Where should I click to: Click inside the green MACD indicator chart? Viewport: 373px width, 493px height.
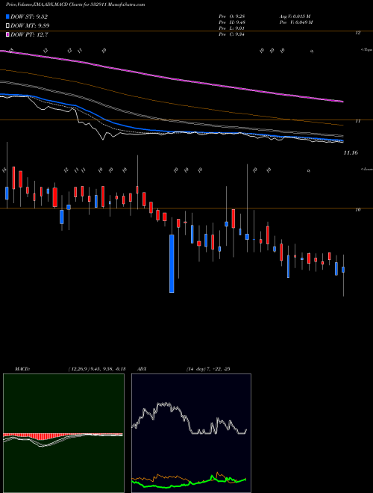(x=63, y=433)
